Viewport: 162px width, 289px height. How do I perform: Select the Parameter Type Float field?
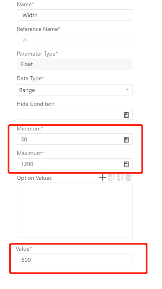pyautogui.click(x=75, y=64)
